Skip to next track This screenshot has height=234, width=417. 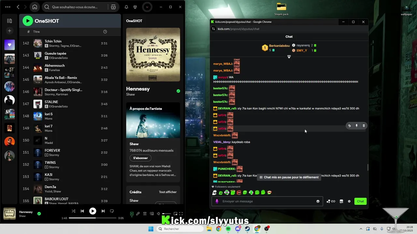click(103, 211)
